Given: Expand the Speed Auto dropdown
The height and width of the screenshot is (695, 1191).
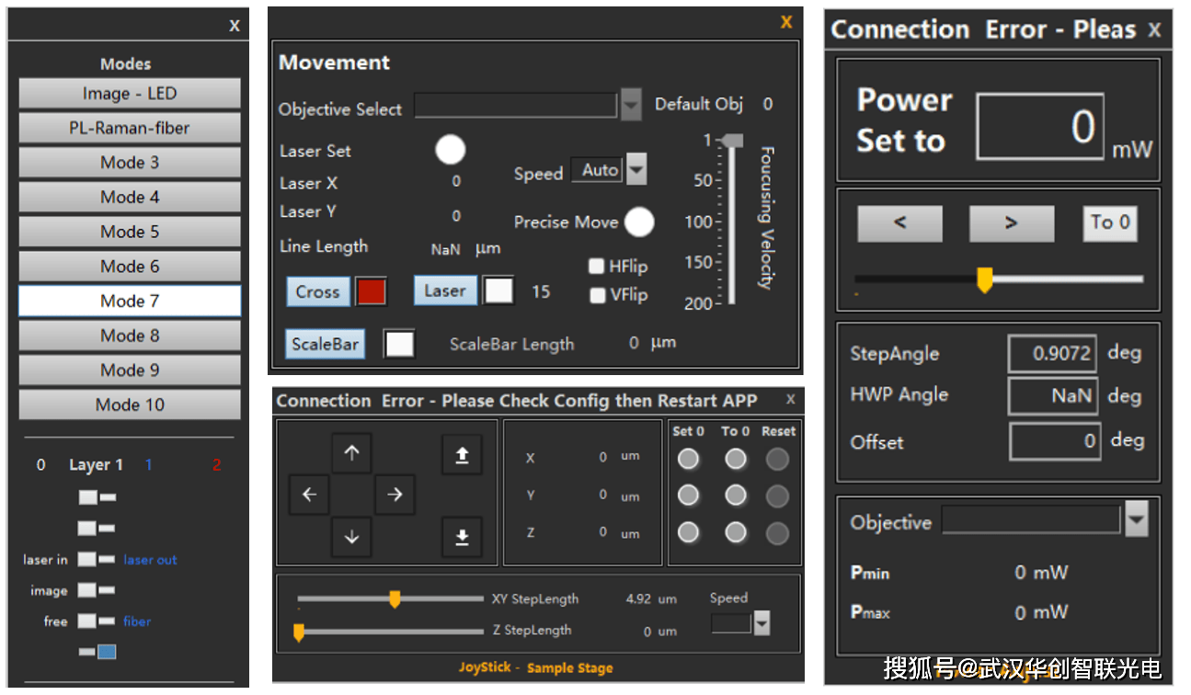Looking at the screenshot, I should [x=636, y=170].
